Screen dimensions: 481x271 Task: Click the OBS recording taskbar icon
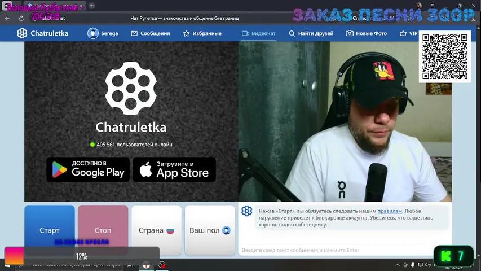(x=162, y=265)
